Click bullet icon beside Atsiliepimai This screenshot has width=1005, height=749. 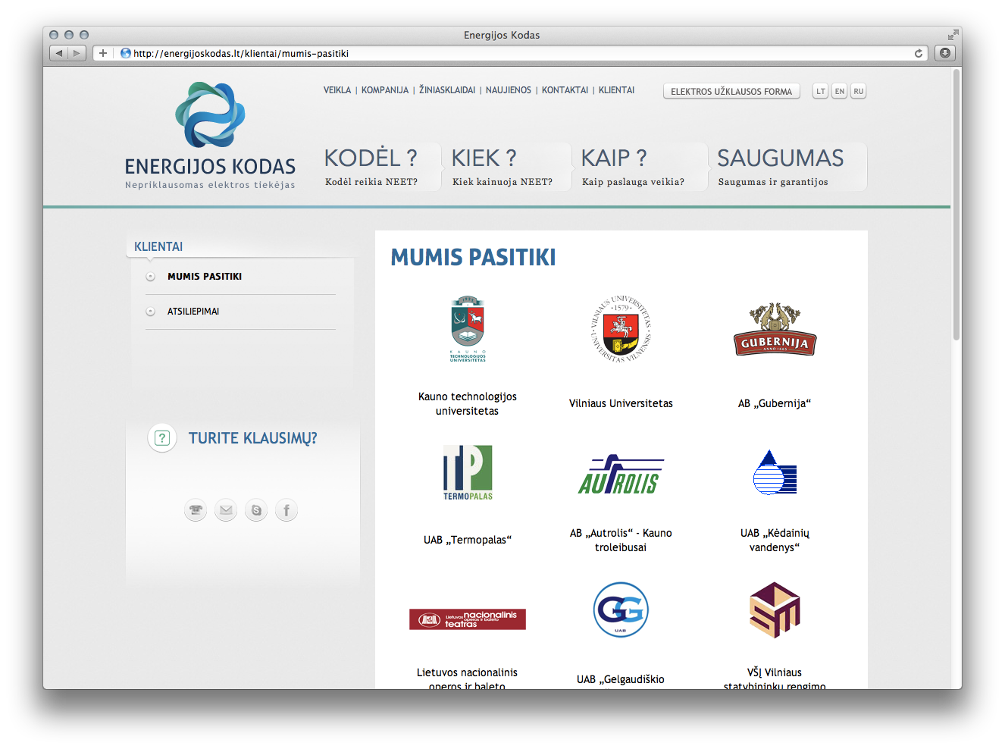[150, 312]
